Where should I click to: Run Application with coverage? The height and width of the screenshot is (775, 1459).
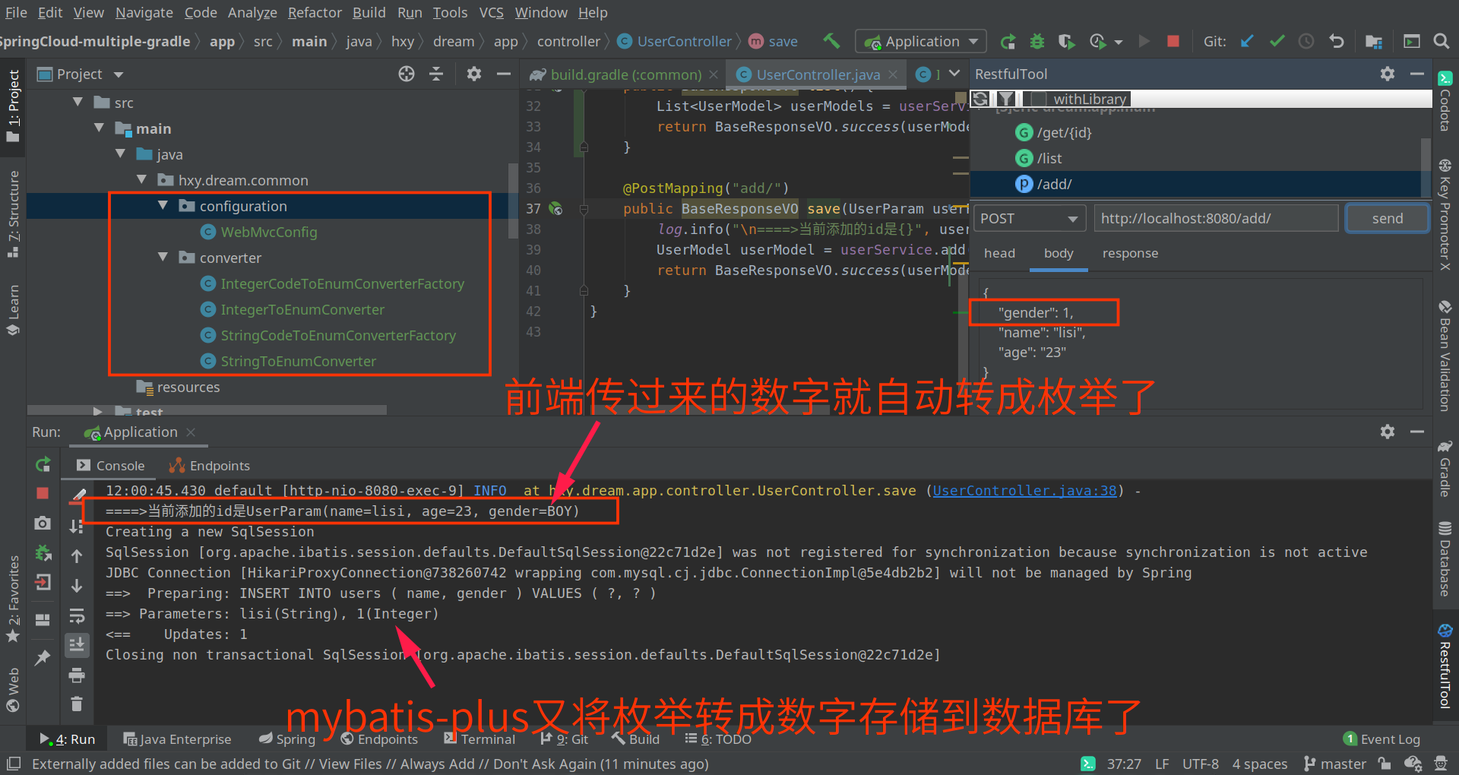point(1066,41)
